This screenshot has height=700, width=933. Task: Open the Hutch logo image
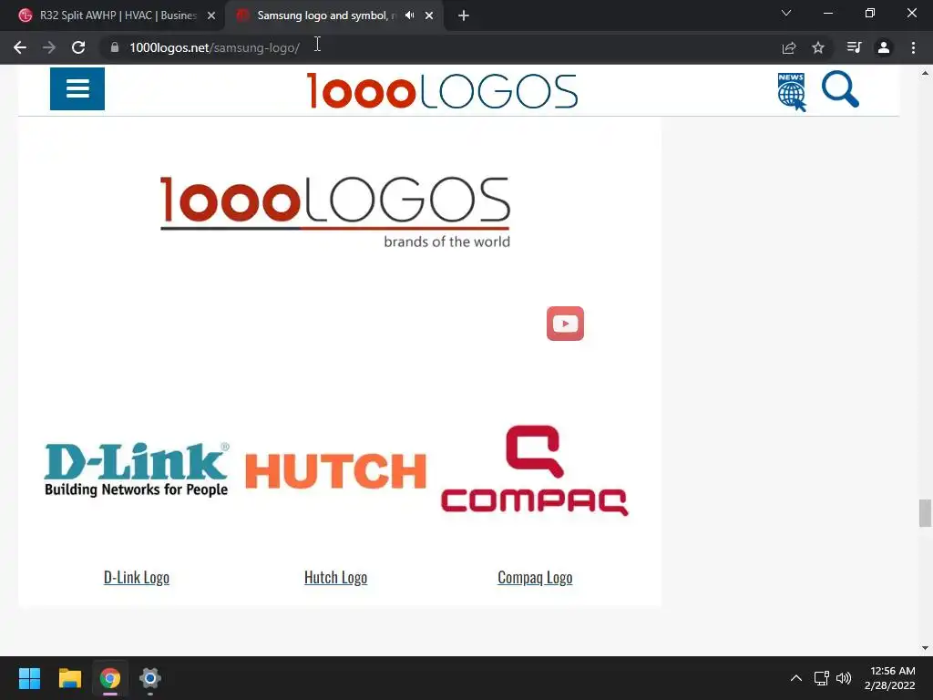click(x=335, y=471)
